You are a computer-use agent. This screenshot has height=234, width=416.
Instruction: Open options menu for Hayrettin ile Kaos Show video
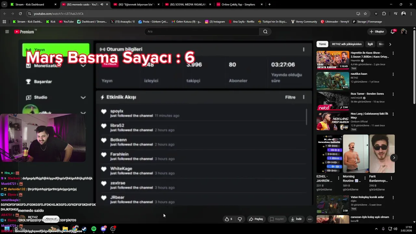click(393, 53)
